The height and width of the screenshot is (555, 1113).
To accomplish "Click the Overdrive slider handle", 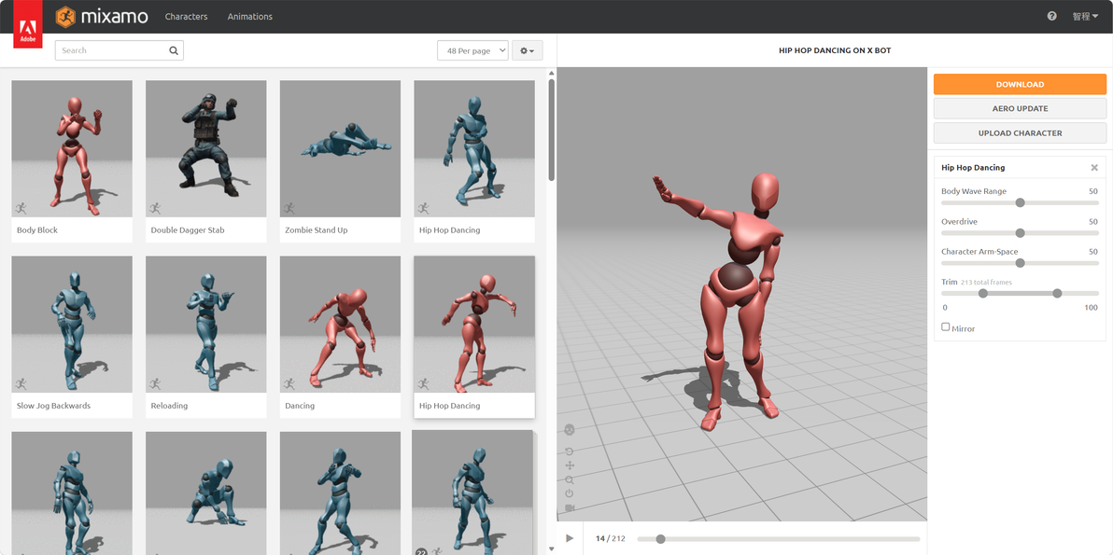I will pyautogui.click(x=1020, y=233).
